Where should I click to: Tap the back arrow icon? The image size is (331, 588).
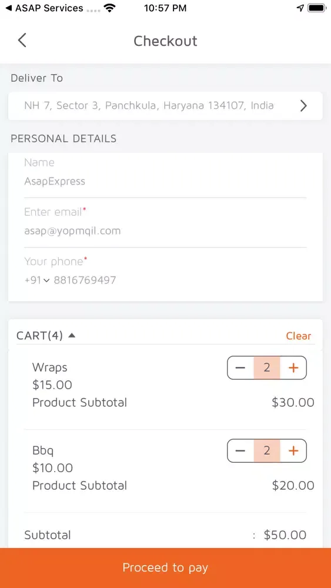point(22,40)
